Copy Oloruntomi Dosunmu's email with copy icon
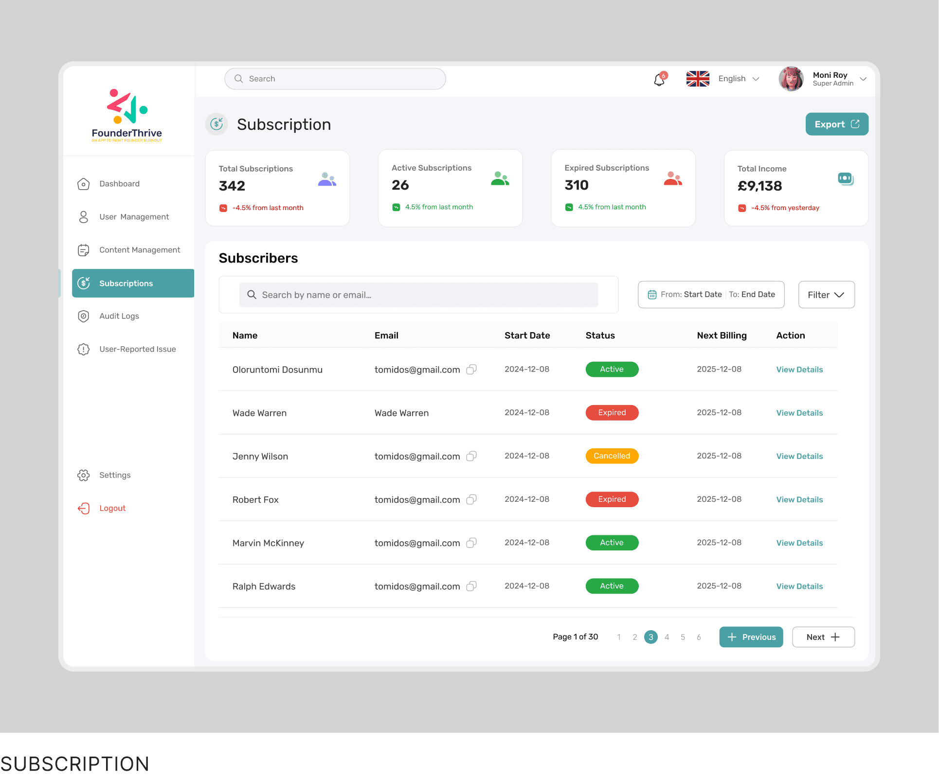 (x=471, y=370)
